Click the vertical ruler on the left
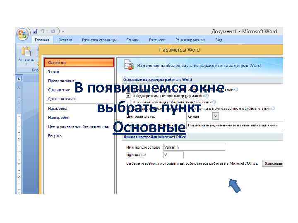Viewport: 298px width, 223px height. [x=19, y=138]
